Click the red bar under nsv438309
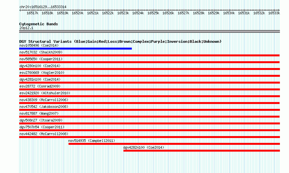This screenshot has width=289, height=173. (x=149, y=103)
